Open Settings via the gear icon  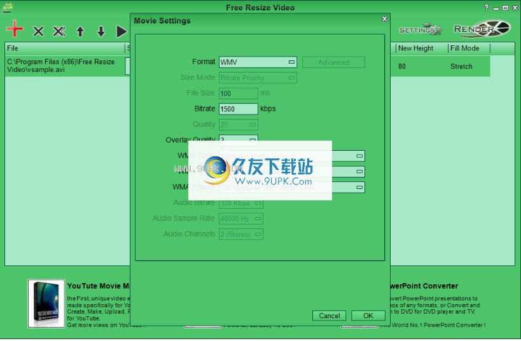pos(420,29)
